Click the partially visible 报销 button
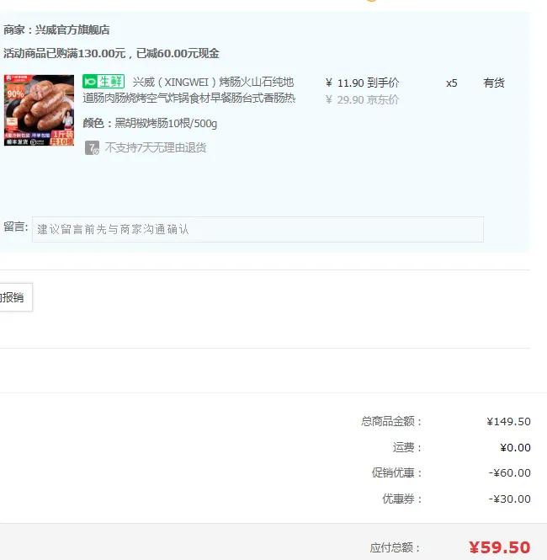The height and width of the screenshot is (560, 547). point(15,297)
